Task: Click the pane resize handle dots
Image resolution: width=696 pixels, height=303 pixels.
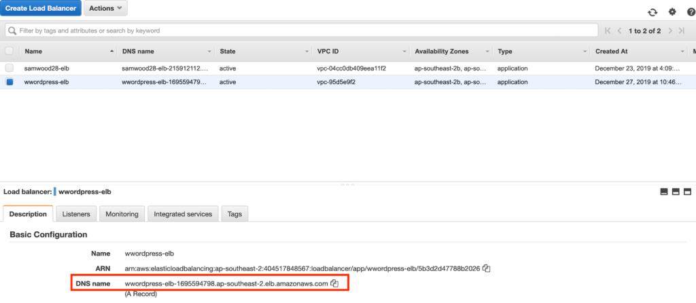Action: [347, 184]
